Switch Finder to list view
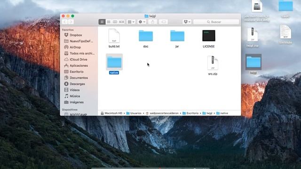Viewport: 301px width, 169px height. pyautogui.click(x=109, y=22)
